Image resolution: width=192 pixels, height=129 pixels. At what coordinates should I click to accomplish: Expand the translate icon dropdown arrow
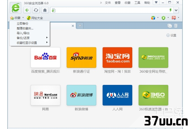click(179, 18)
